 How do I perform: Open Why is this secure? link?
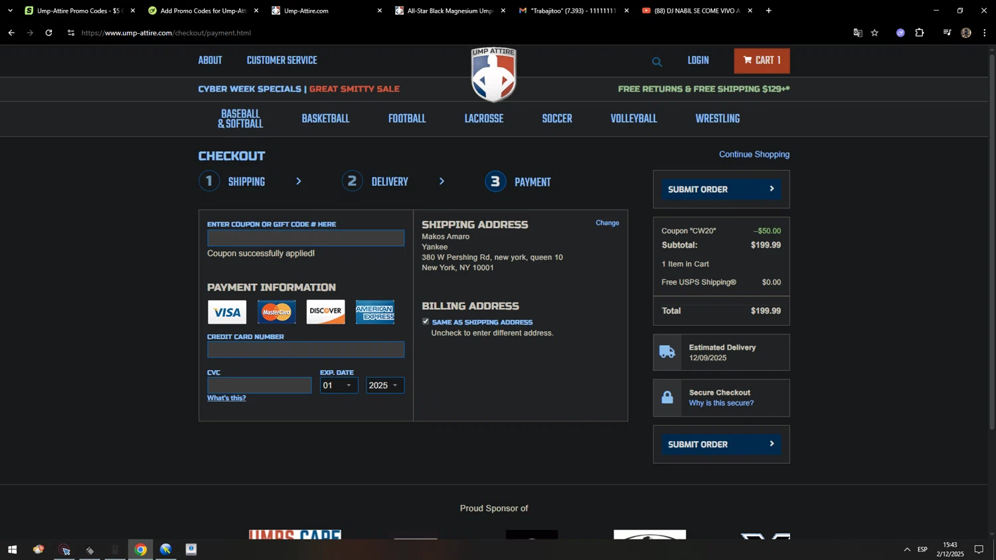pos(721,403)
